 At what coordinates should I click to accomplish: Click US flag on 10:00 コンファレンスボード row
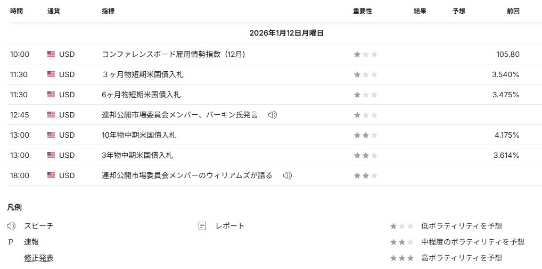[51, 54]
